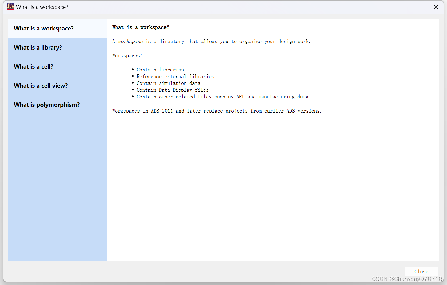Click the "Contain libraries" bullet item
The image size is (447, 285).
[x=160, y=70]
